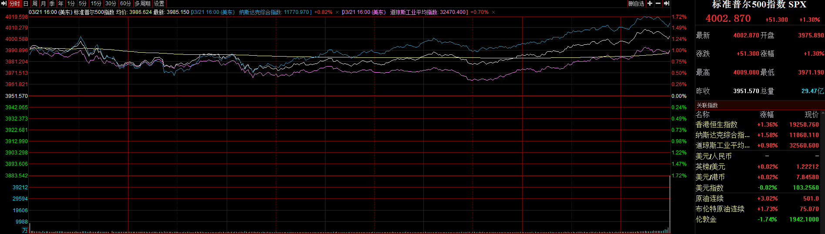This screenshot has height=234, width=825.
Task: Click the arrow-to-bar icon beside minus button
Action: coord(666,3)
